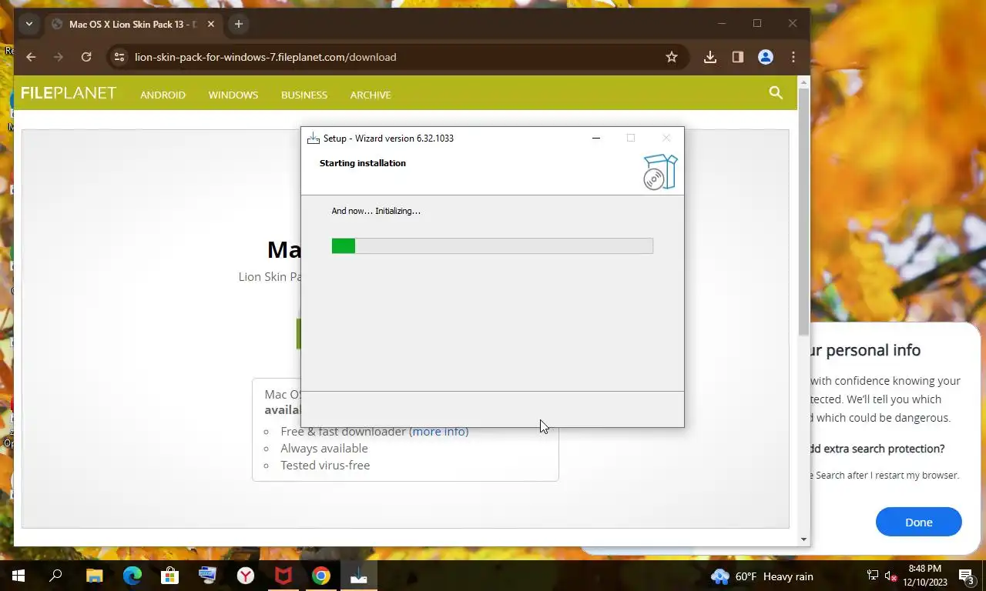986x591 pixels.
Task: Click the setup wizard title bar icon
Action: click(x=314, y=139)
